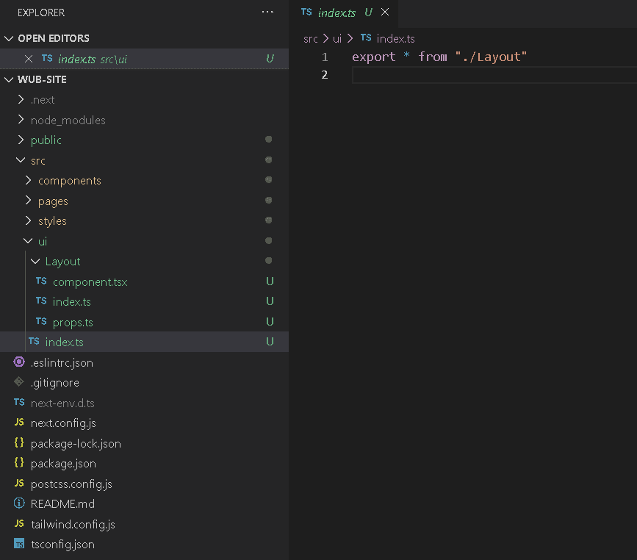Screen dimensions: 637x560
Task: Collapse the OPEN EDITORS section
Action: click(x=9, y=38)
